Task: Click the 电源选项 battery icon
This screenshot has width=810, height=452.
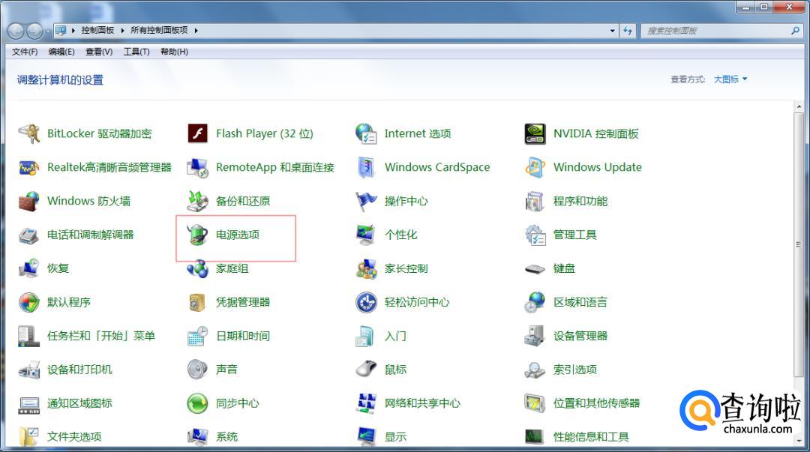Action: point(197,235)
